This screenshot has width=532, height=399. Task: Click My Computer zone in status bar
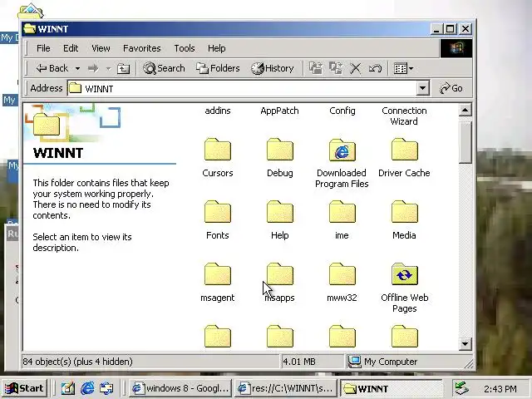click(x=382, y=362)
